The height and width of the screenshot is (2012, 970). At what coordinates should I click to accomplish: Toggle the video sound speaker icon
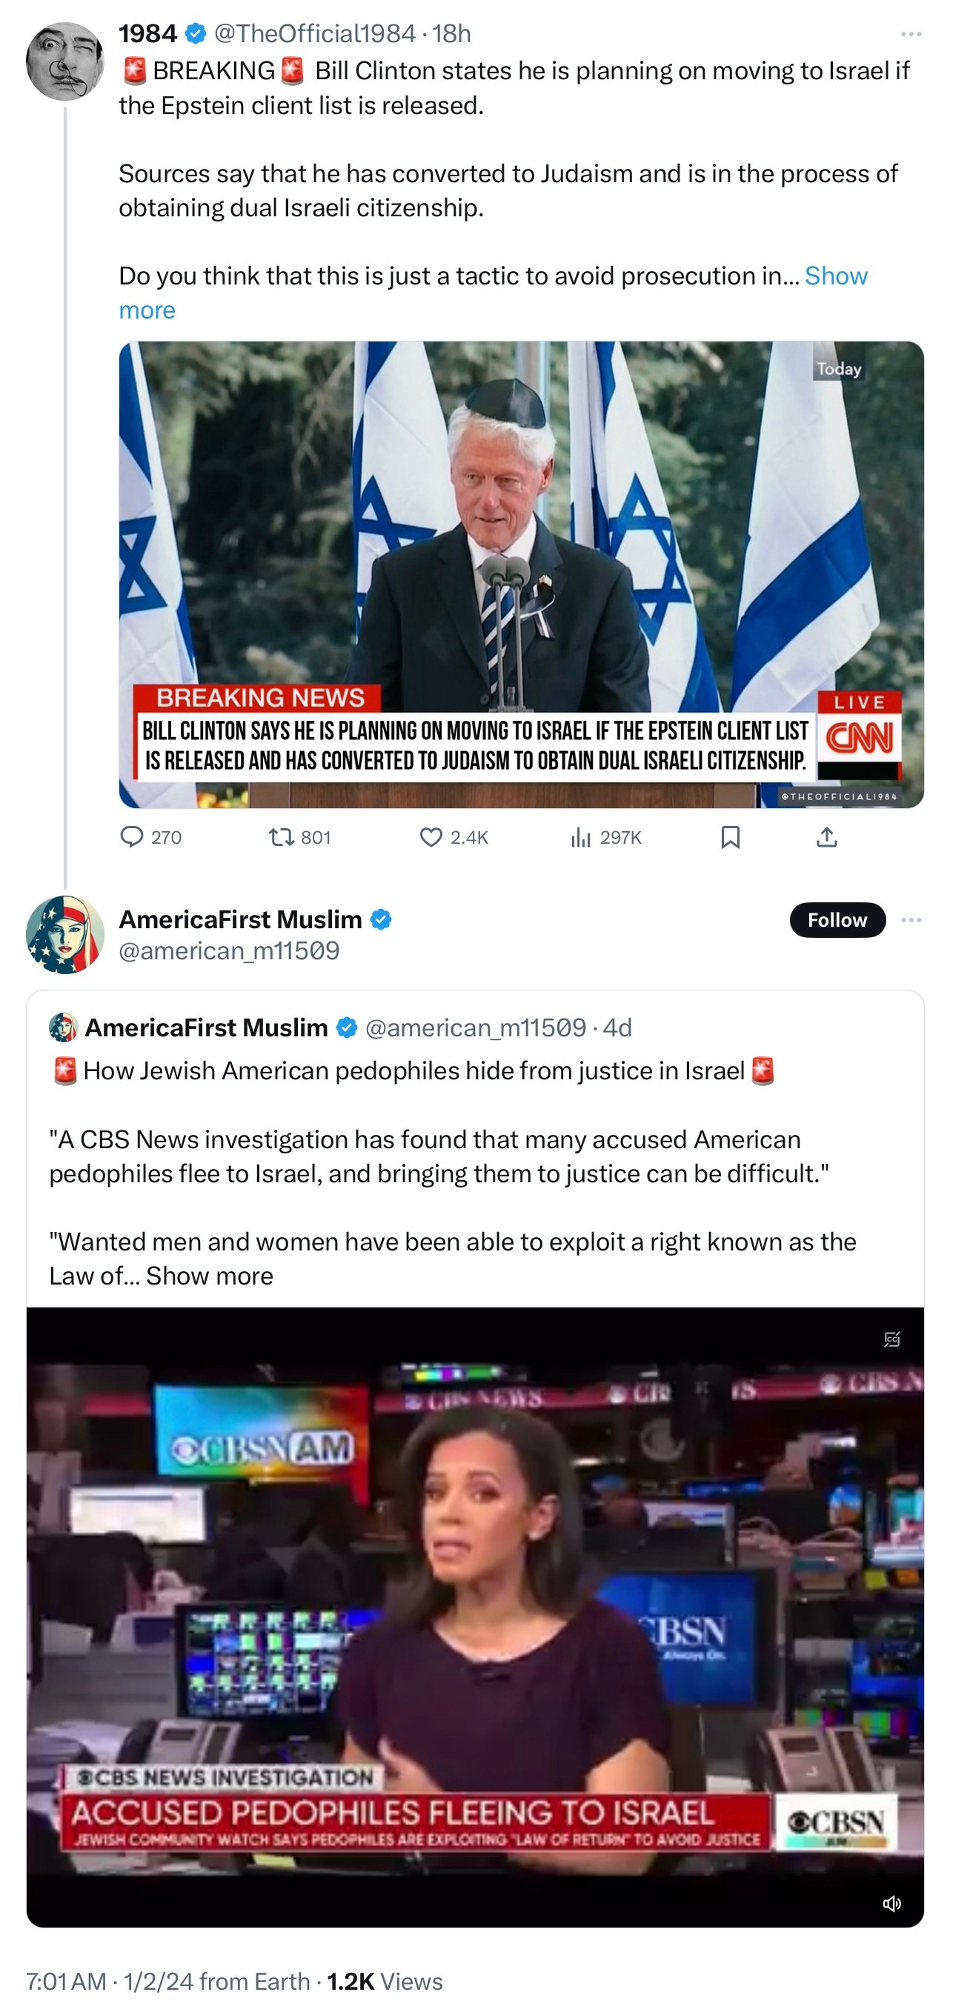[892, 1903]
